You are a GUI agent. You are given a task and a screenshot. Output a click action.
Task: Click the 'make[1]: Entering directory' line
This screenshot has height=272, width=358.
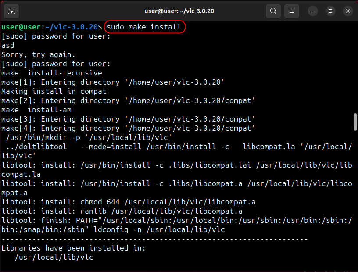(113, 82)
